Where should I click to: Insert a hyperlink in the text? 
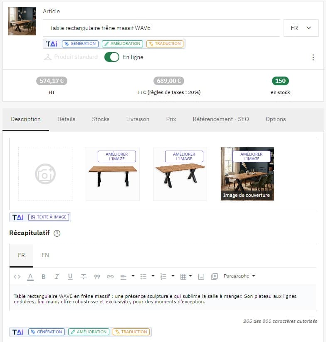[110, 277]
